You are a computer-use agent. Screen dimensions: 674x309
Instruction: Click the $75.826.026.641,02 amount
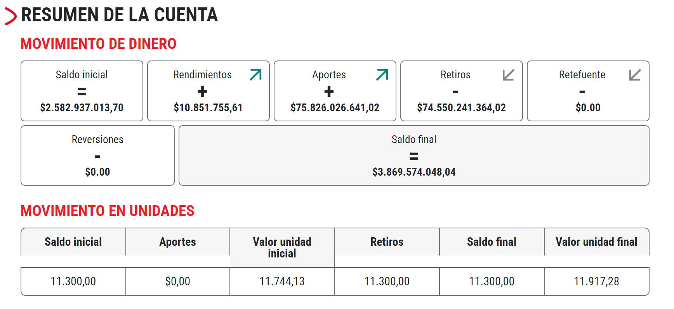tap(335, 107)
